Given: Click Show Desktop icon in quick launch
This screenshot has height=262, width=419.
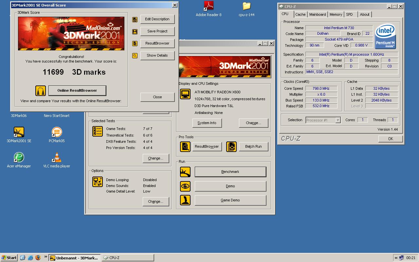Looking at the screenshot, I should point(23,258).
